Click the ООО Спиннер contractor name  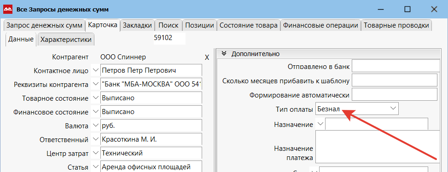tap(123, 57)
